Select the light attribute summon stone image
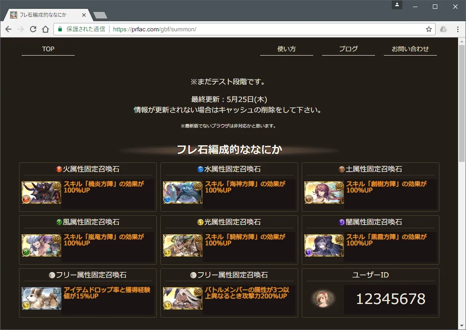Viewport: 466px width, 330px height. [183, 245]
